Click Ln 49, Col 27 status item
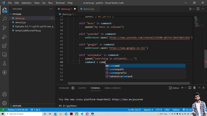207x116 pixels. point(135,110)
